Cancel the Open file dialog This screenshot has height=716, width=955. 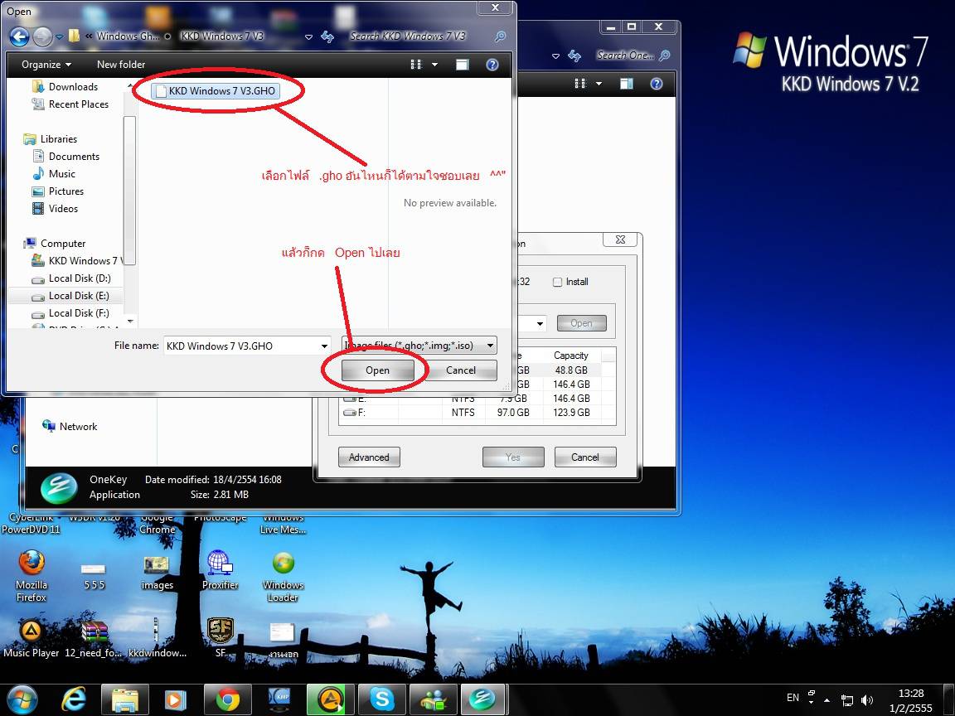coord(460,370)
